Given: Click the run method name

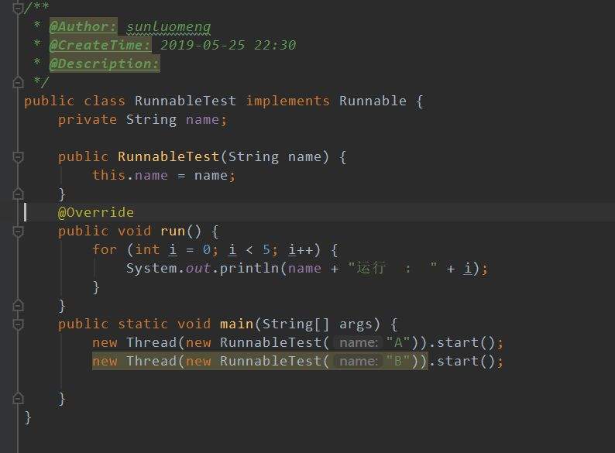Looking at the screenshot, I should click(173, 231).
